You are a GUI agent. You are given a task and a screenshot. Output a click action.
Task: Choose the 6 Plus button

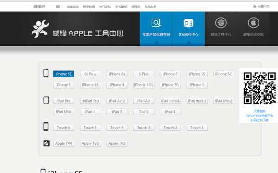[144, 74]
